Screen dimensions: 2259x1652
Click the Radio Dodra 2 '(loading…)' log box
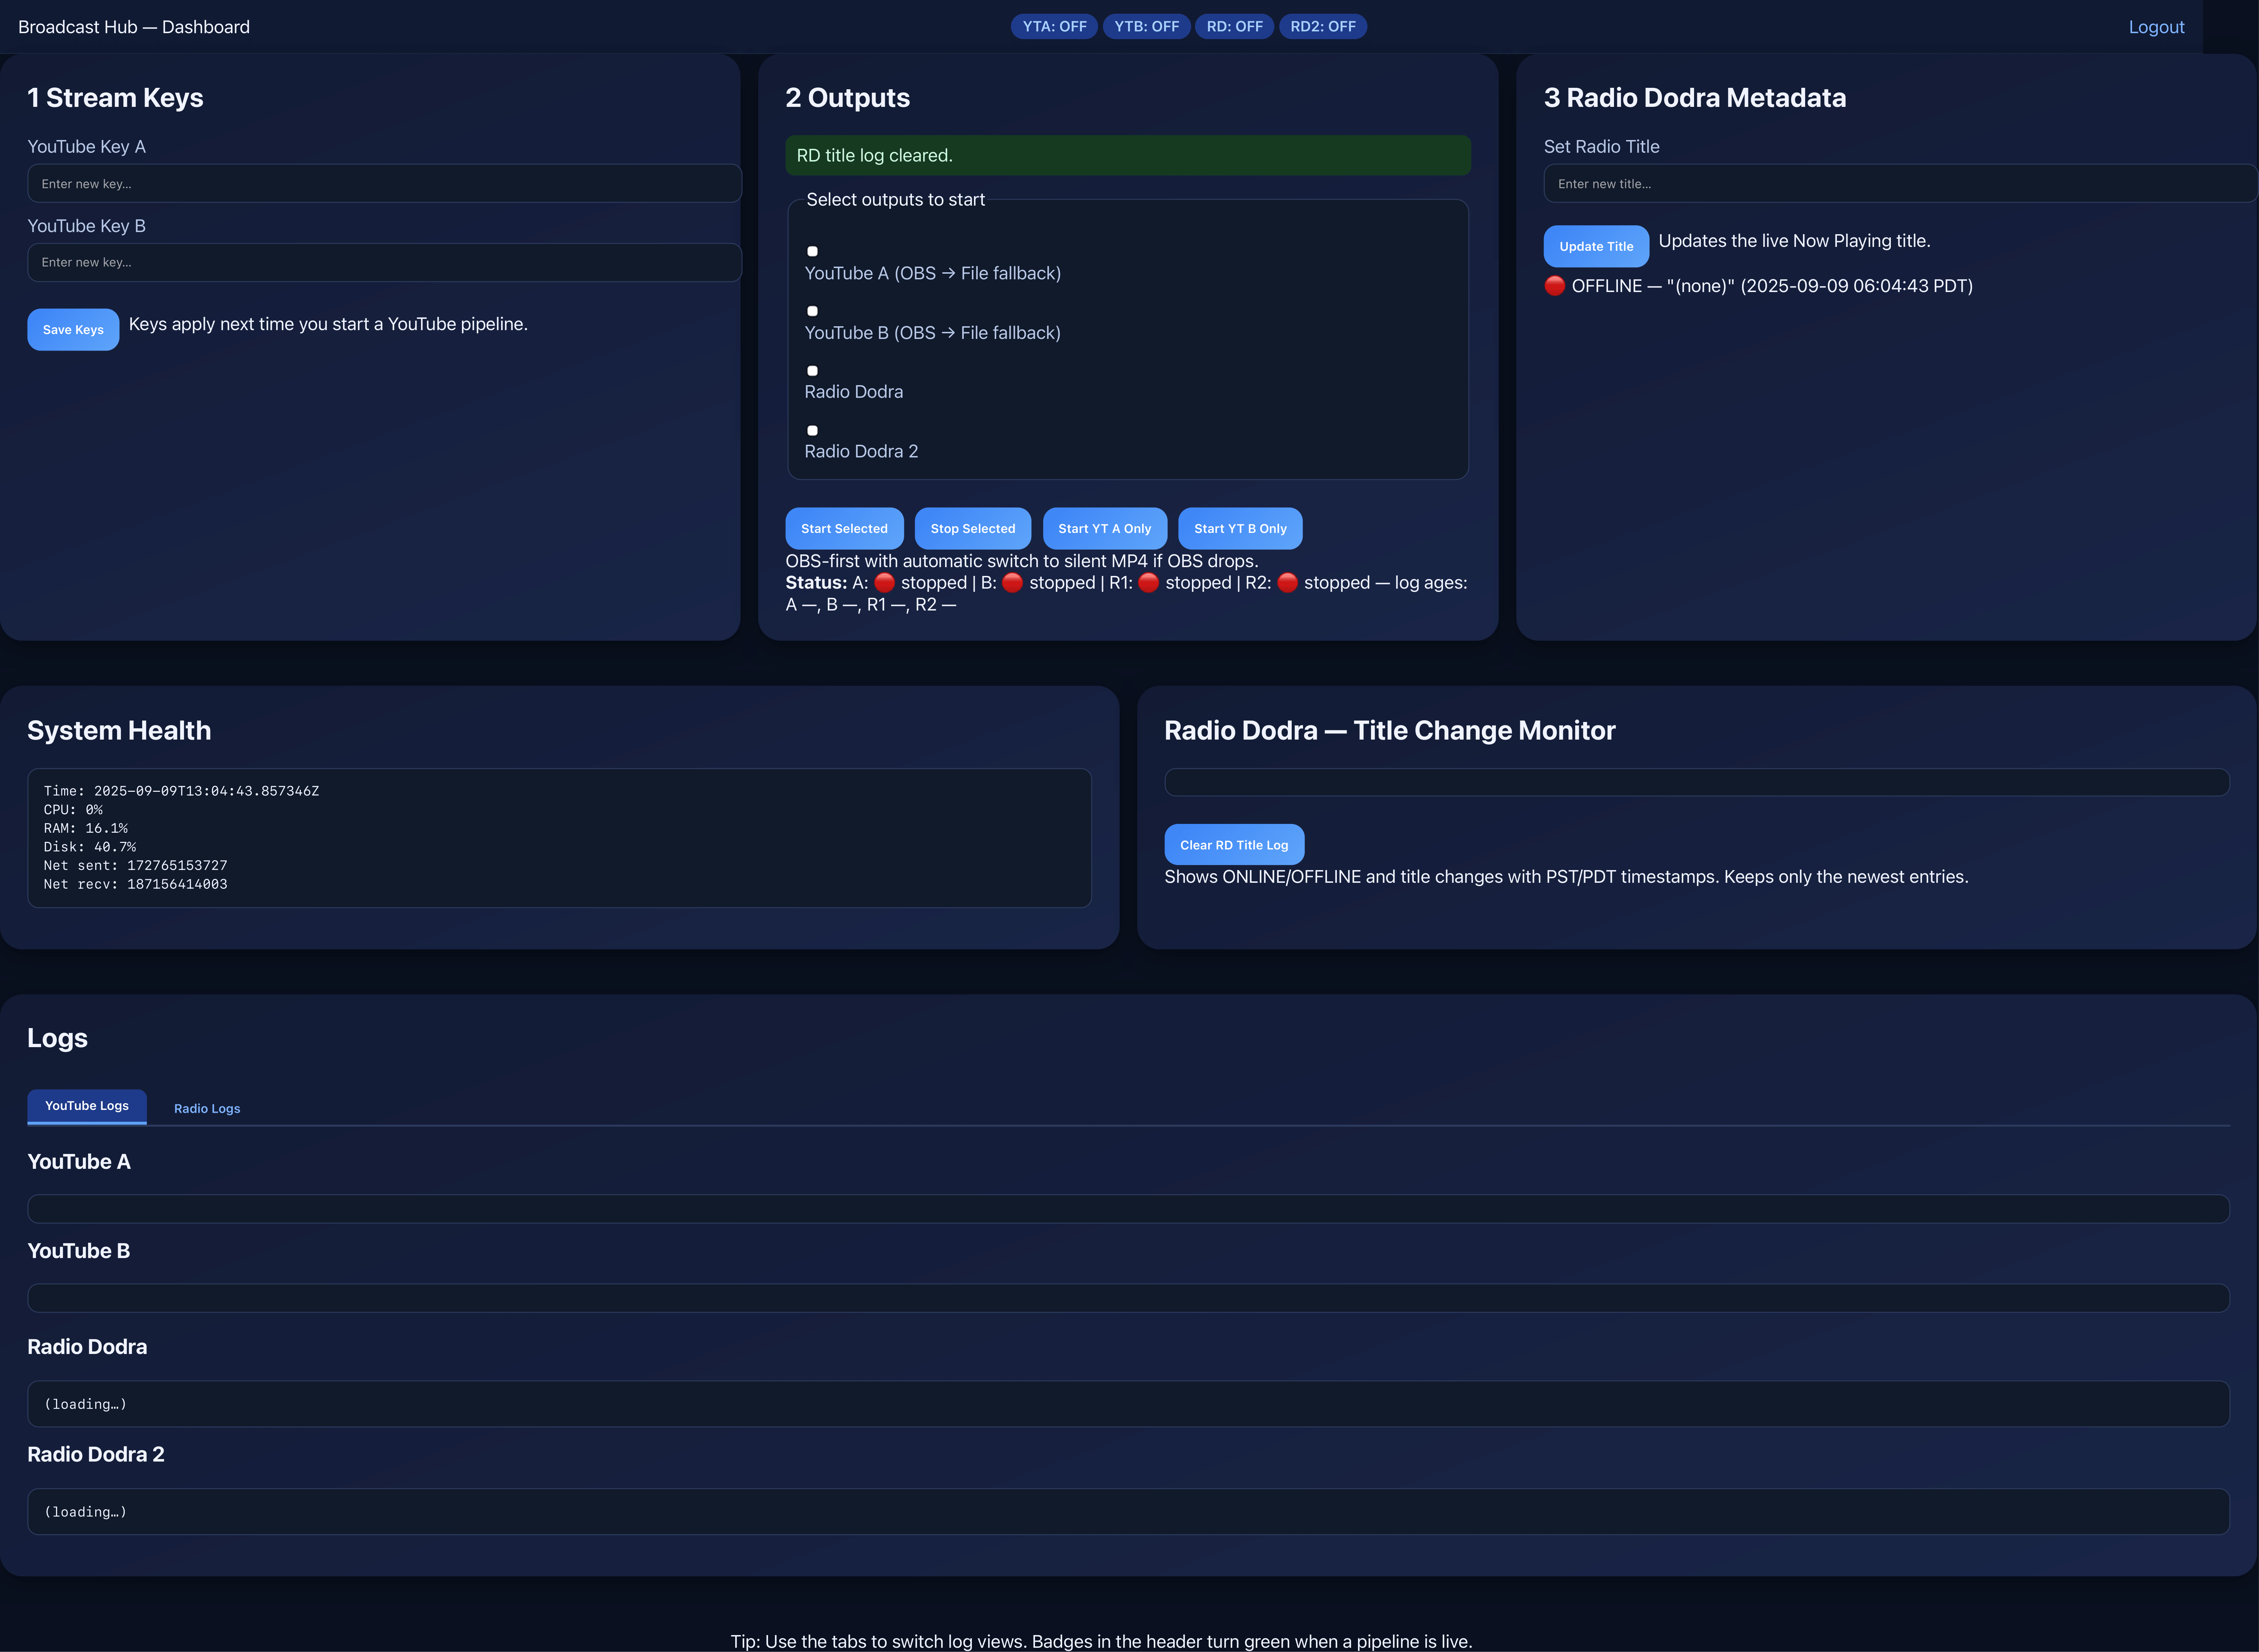(1128, 1512)
